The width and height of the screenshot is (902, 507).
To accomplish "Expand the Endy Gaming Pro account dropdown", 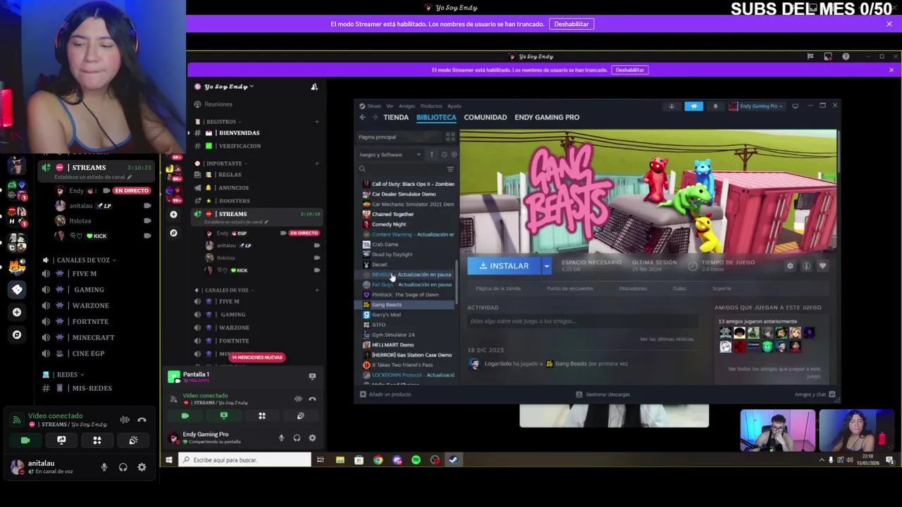I will pyautogui.click(x=758, y=106).
